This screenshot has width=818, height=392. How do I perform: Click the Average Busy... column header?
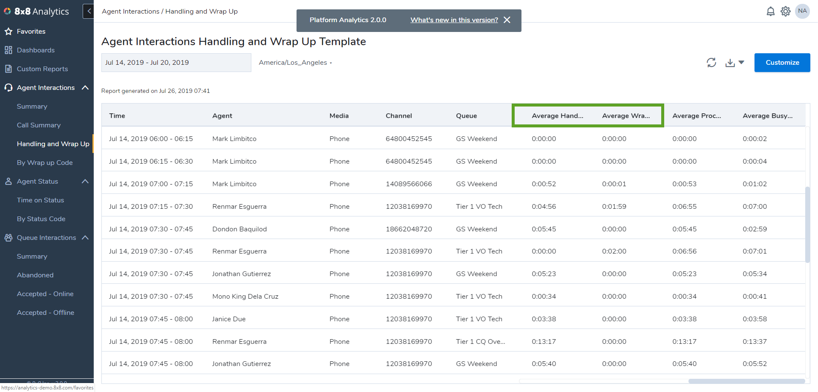point(768,115)
